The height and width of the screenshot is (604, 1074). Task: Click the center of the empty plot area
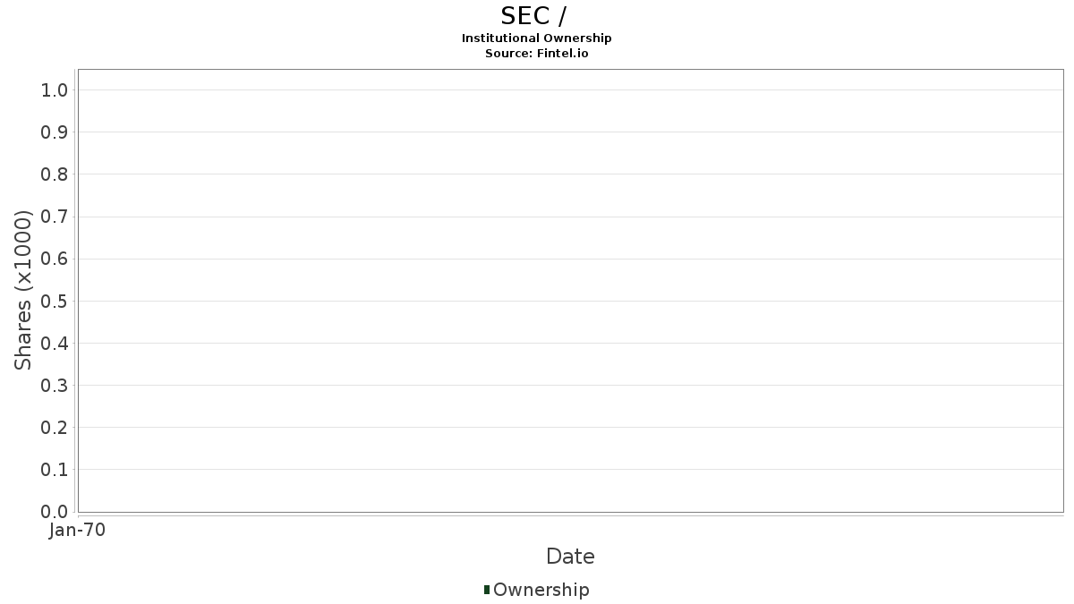(570, 291)
